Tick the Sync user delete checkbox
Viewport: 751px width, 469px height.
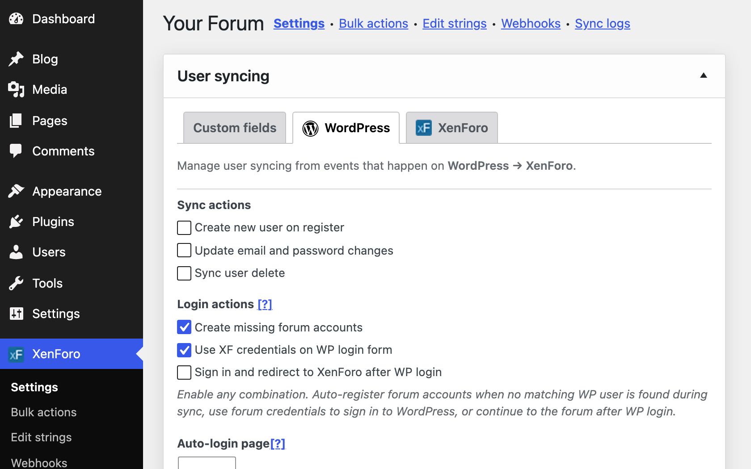click(184, 273)
